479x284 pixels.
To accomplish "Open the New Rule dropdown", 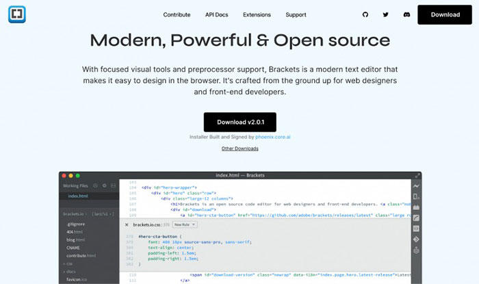I will point(184,224).
